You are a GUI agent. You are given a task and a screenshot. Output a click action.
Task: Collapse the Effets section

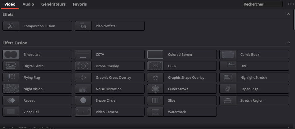click(288, 14)
